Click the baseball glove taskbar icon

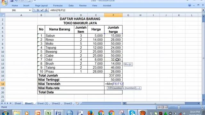[143, 113]
